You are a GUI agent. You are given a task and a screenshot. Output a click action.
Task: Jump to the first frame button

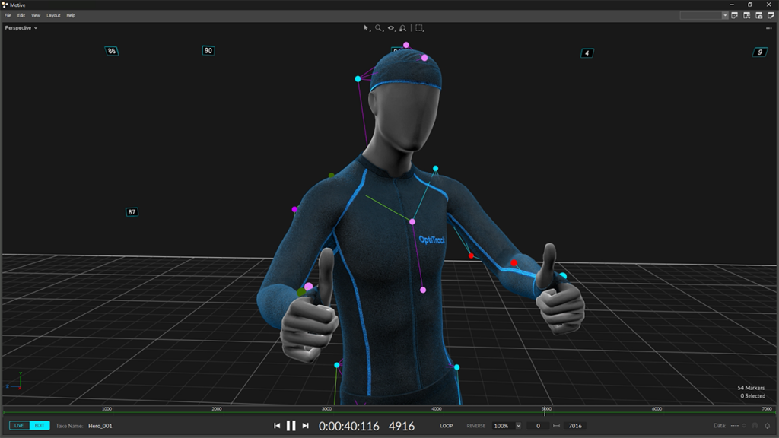coord(277,426)
